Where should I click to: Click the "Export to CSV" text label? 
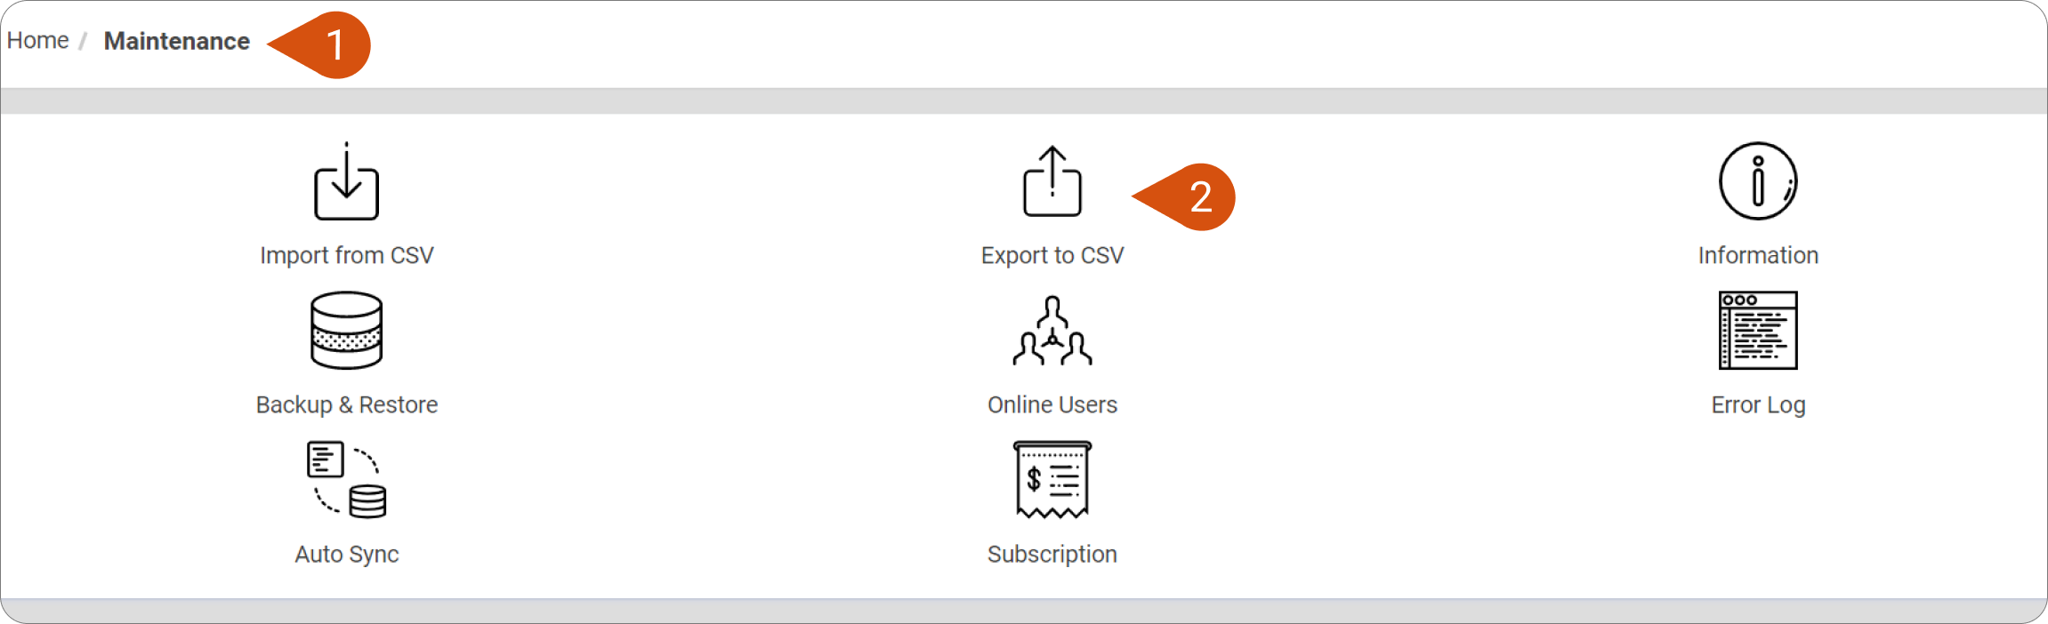tap(1052, 255)
